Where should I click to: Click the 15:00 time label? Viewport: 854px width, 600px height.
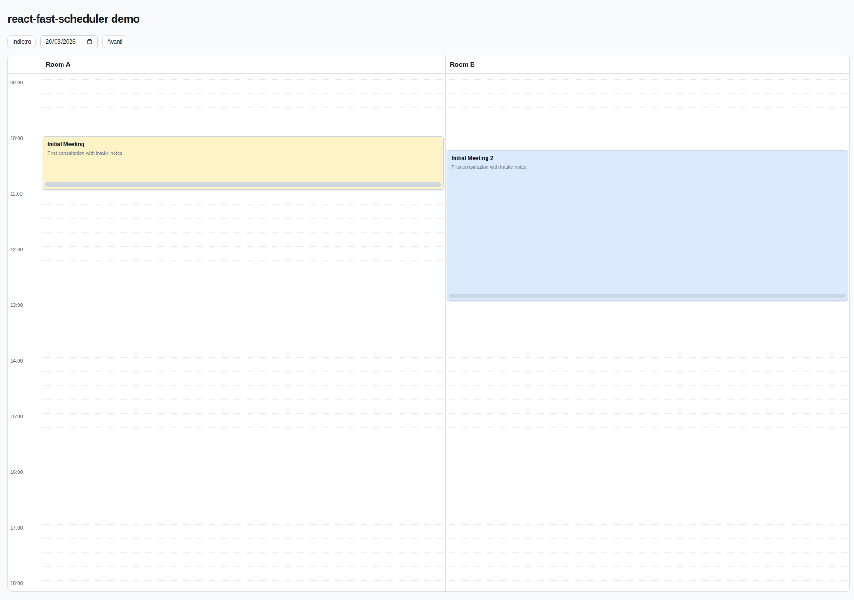point(17,416)
